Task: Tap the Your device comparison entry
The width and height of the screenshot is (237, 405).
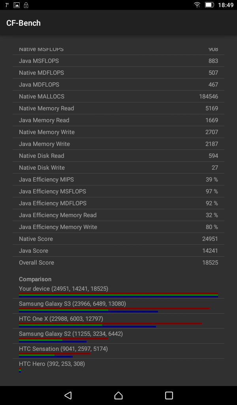Action: (118, 291)
